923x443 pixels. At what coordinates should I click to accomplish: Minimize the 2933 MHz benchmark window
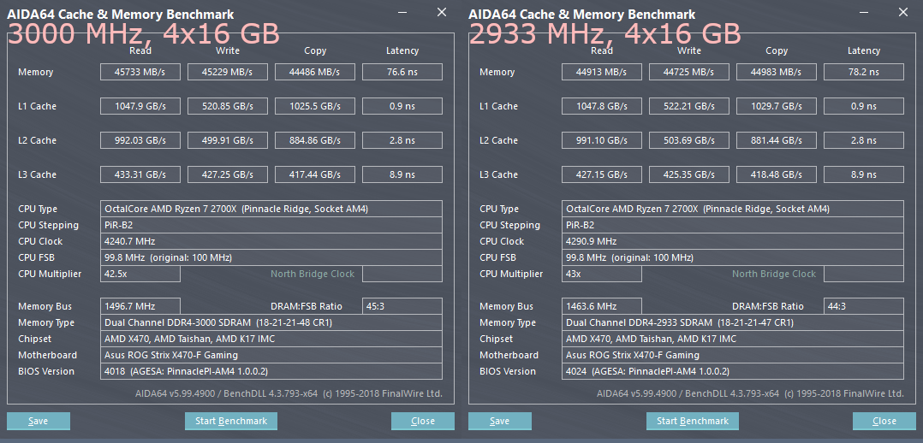click(x=864, y=12)
